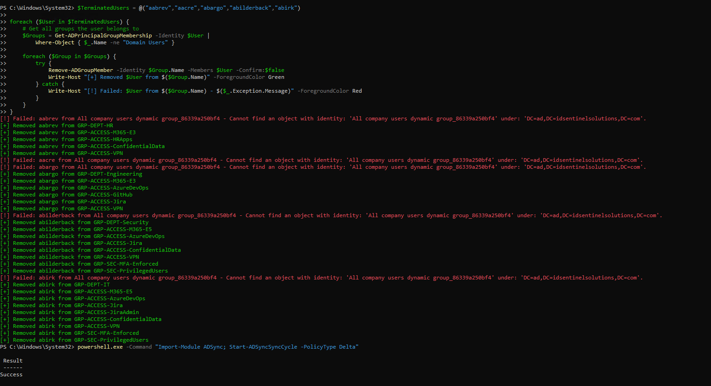
Task: Click 'Removed abirk from GRP-ACCESS-AzureDevOps' line
Action: pos(72,298)
